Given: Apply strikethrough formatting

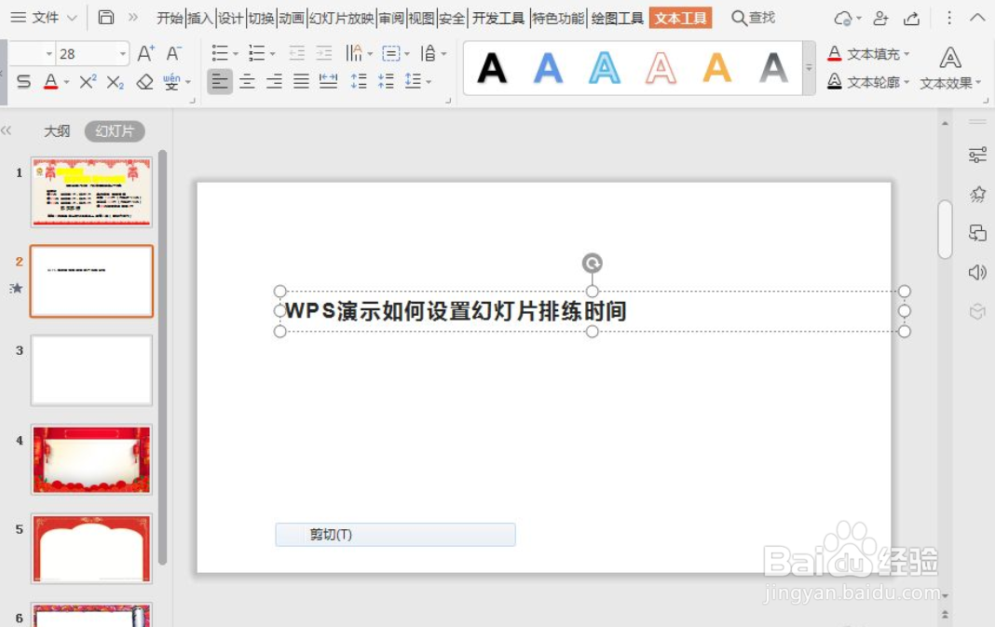Looking at the screenshot, I should (x=23, y=83).
